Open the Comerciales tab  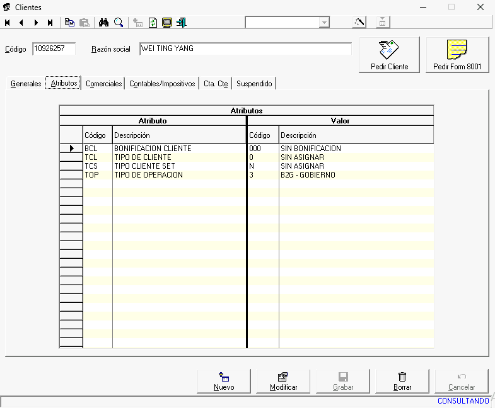point(104,84)
